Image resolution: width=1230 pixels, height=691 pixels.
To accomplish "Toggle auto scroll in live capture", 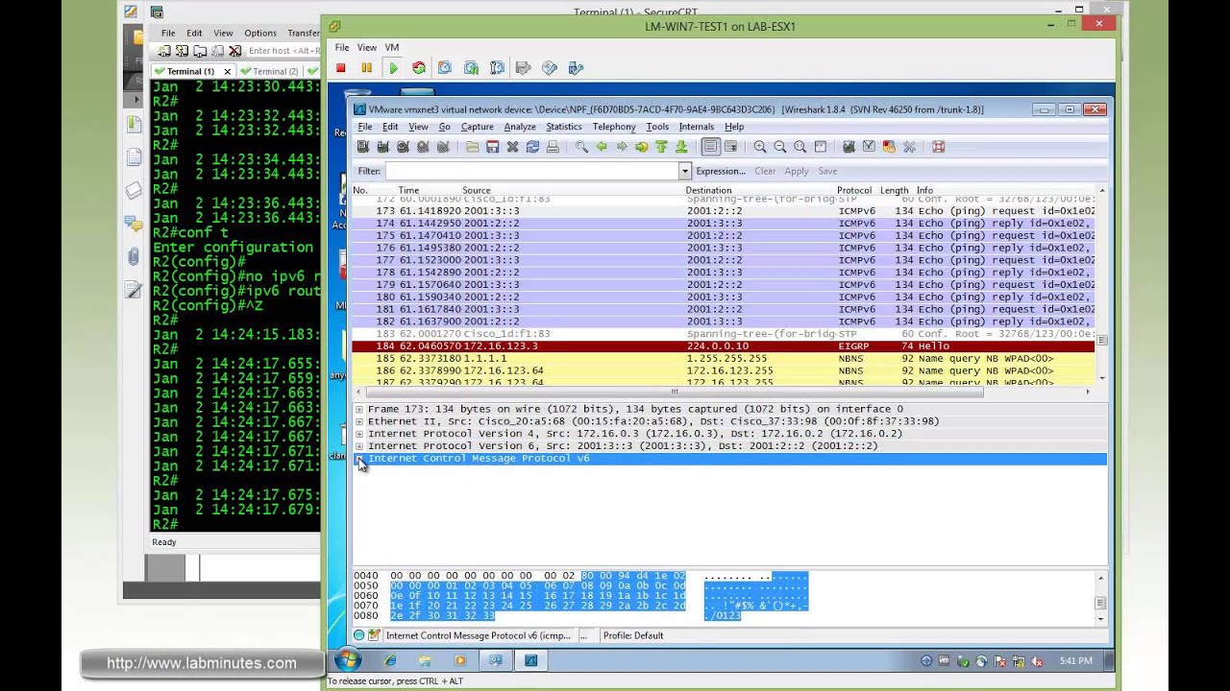I will point(730,147).
